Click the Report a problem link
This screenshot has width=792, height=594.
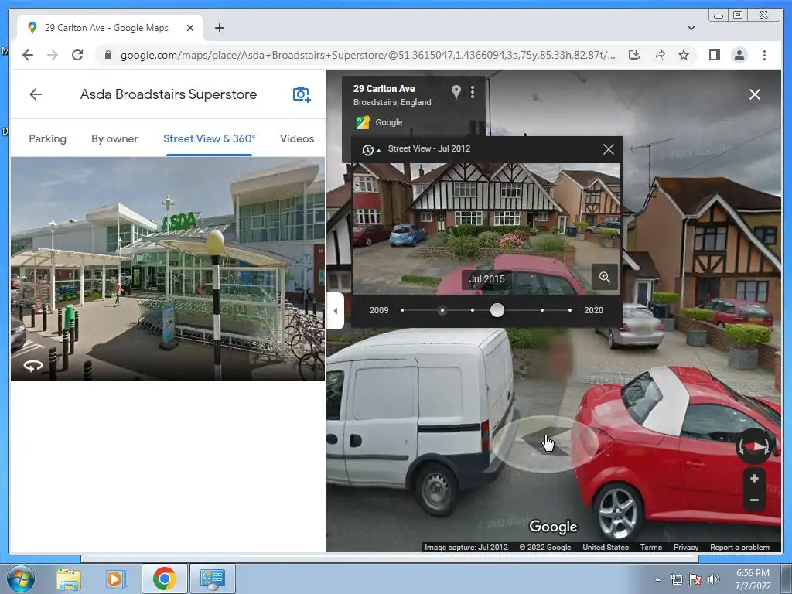click(x=739, y=547)
